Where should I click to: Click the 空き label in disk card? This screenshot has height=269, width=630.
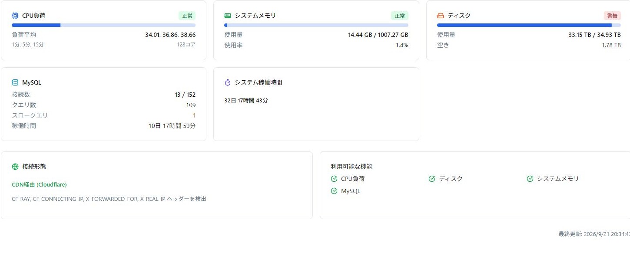pyautogui.click(x=443, y=45)
